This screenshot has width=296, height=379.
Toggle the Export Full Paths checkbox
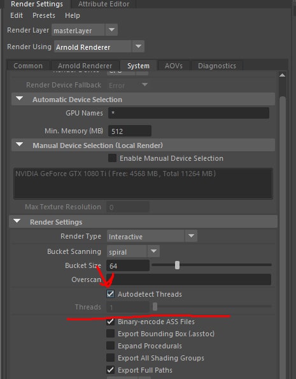pyautogui.click(x=111, y=370)
